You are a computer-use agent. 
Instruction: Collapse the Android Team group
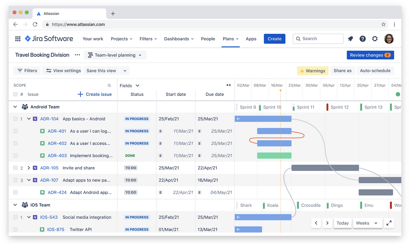click(15, 107)
